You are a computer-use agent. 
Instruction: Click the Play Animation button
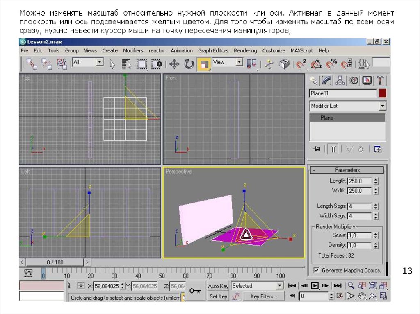point(315,286)
